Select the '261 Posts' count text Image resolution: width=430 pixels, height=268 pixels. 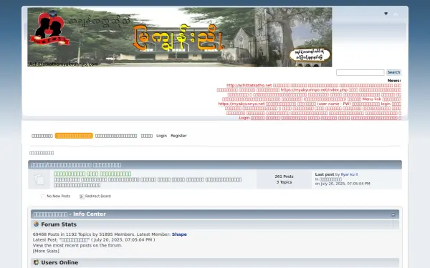(x=284, y=177)
